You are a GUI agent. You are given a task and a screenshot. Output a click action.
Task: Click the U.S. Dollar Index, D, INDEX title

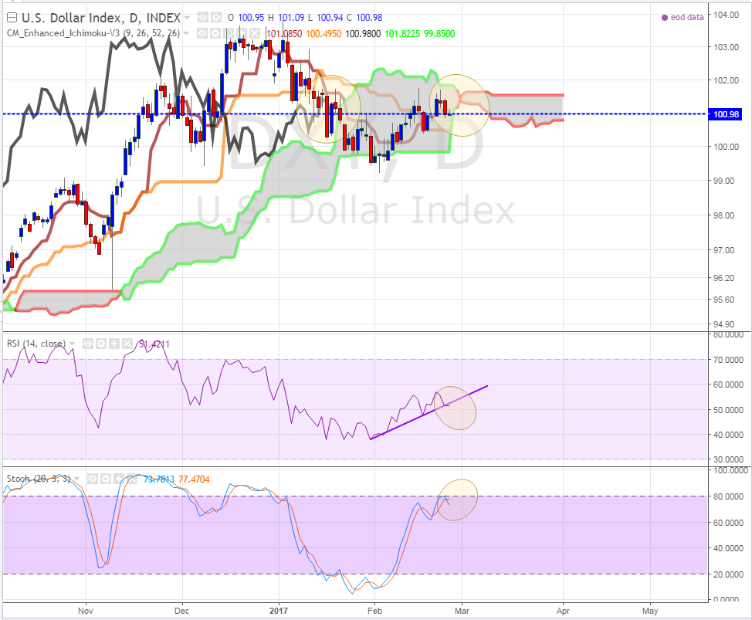(101, 19)
